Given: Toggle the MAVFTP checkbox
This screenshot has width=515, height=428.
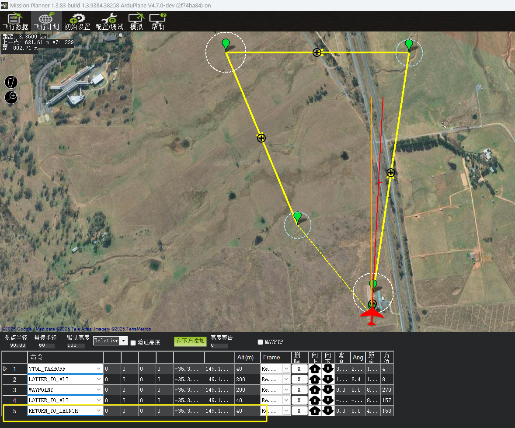Looking at the screenshot, I should tap(261, 342).
